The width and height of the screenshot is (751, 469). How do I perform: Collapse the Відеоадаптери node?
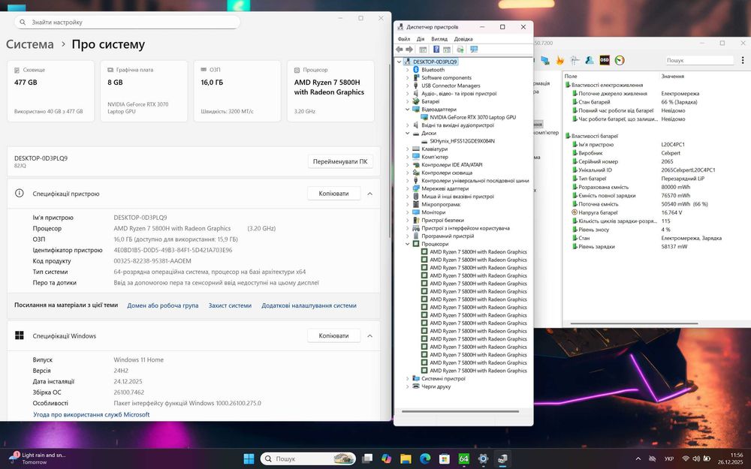[x=408, y=109]
